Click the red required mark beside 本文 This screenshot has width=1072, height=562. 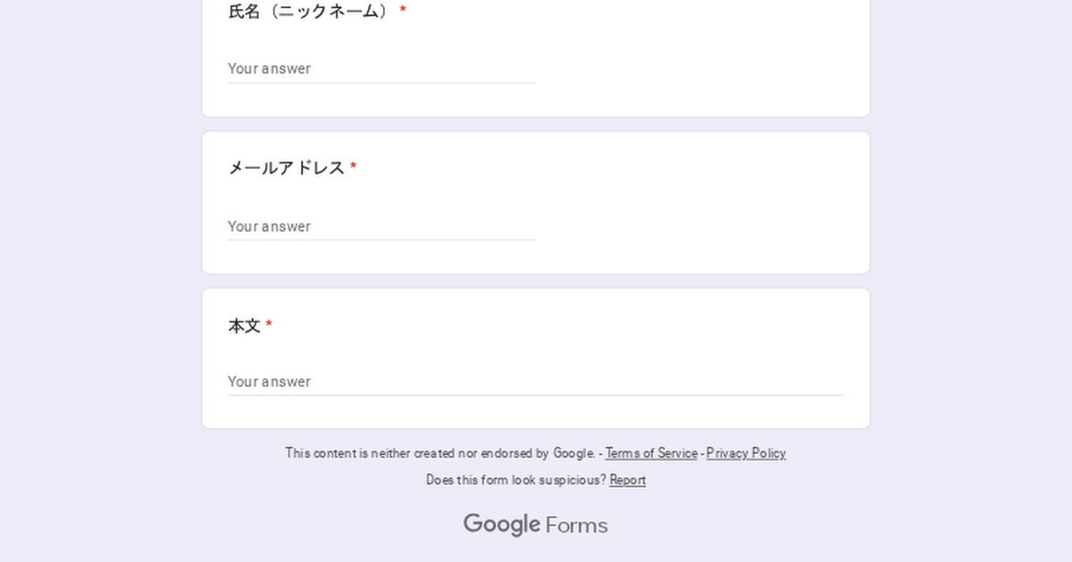pos(269,326)
